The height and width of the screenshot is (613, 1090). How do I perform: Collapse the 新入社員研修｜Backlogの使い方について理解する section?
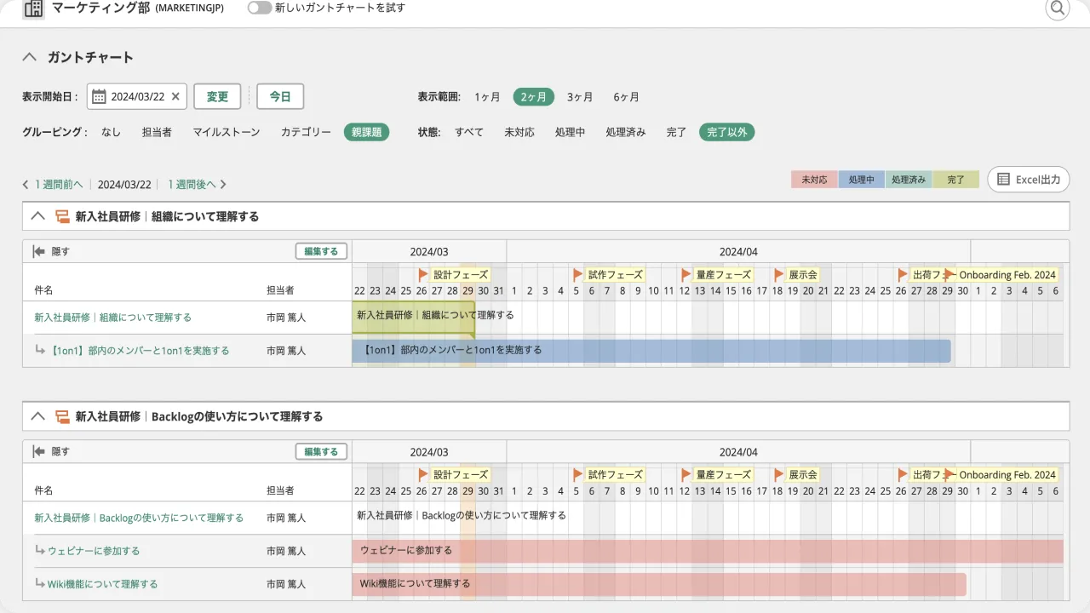[x=37, y=415]
